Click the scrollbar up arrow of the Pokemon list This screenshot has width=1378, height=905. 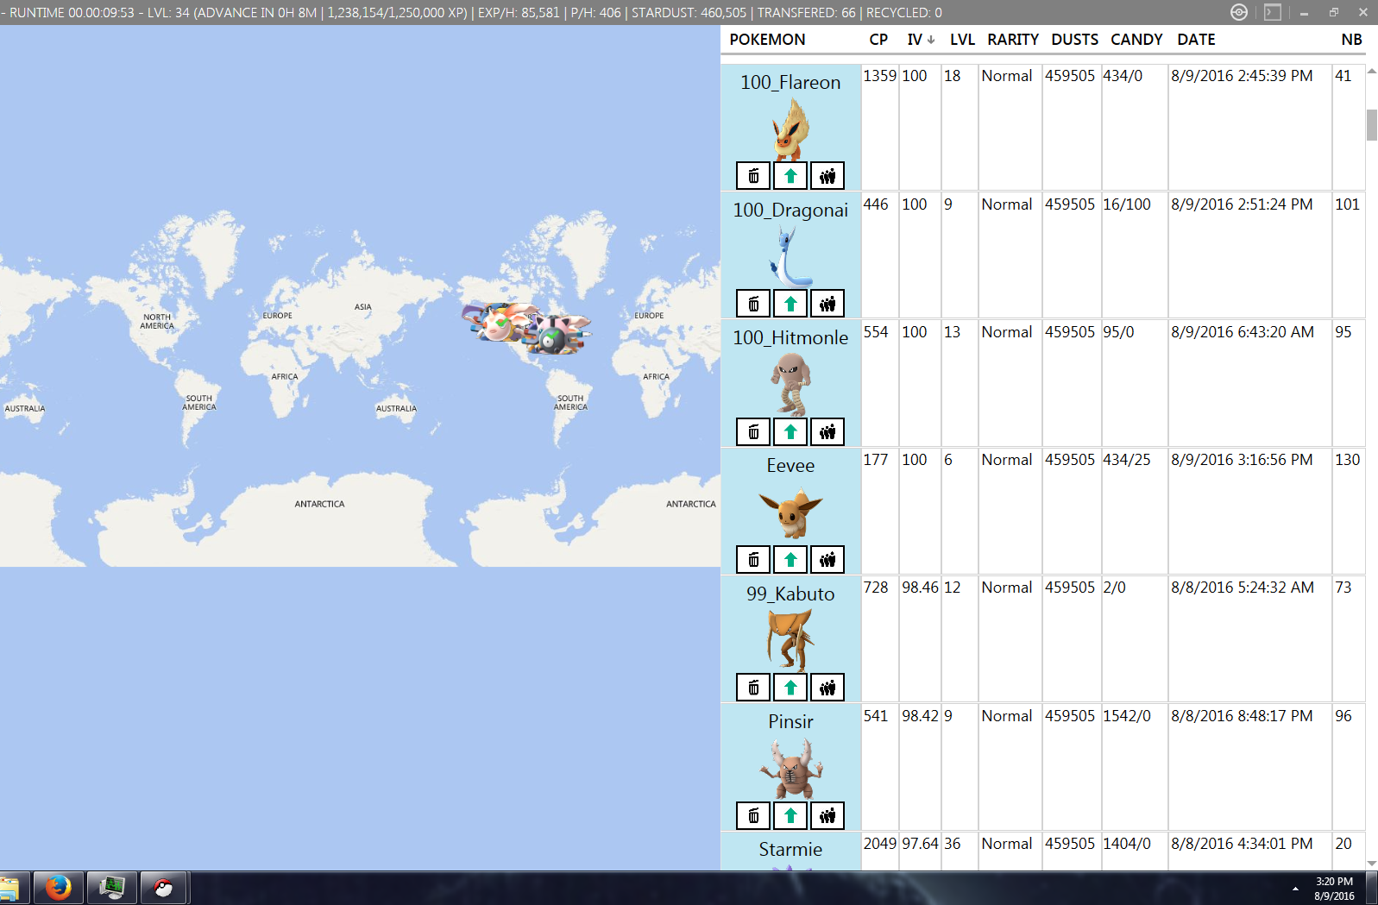(x=1371, y=71)
